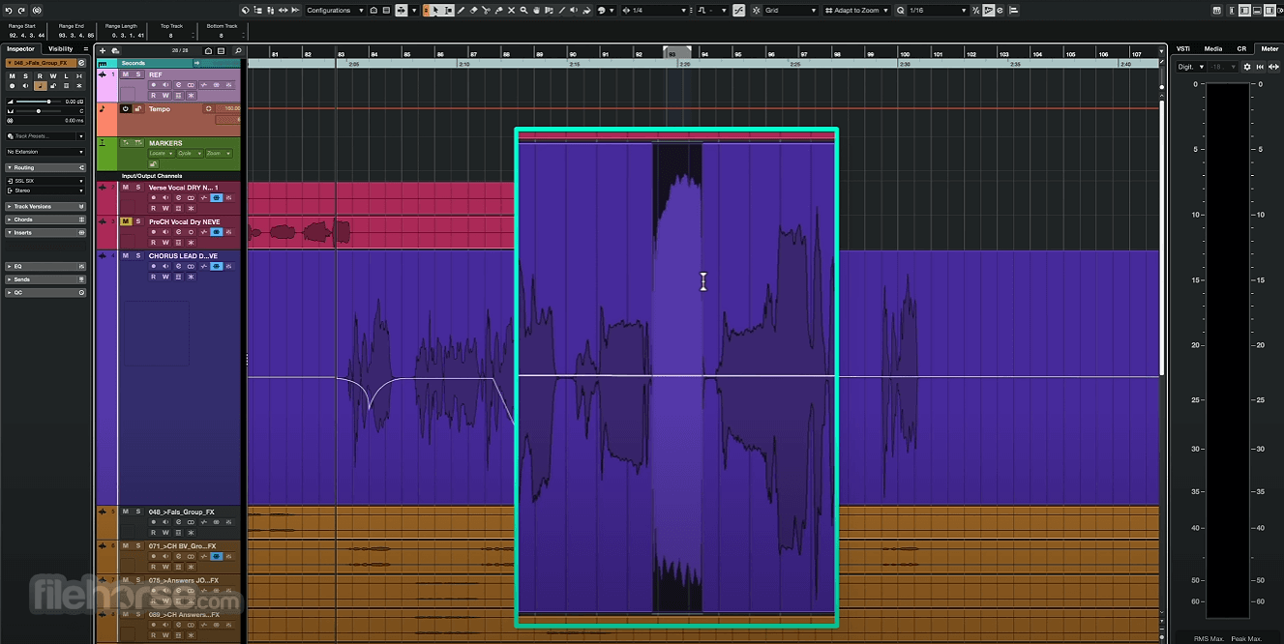Toggle the Left Zone visibility button
Viewport: 1284px width, 644px height.
tap(1244, 10)
